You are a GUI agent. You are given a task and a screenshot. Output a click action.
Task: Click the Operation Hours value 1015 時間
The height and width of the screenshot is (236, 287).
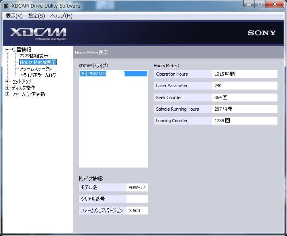click(245, 74)
